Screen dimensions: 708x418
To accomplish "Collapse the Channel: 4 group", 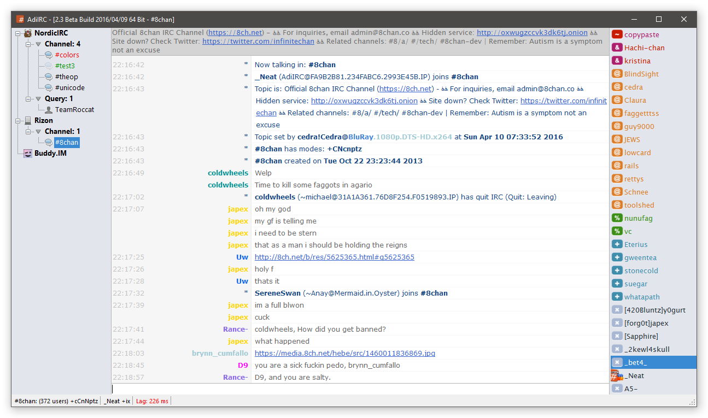I will [x=28, y=44].
